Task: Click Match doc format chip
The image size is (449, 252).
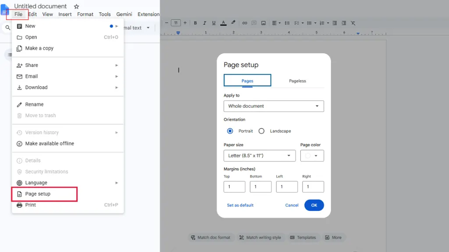Action: [x=210, y=238]
